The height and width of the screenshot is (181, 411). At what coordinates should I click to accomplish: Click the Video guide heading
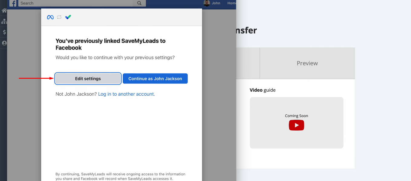tap(263, 90)
